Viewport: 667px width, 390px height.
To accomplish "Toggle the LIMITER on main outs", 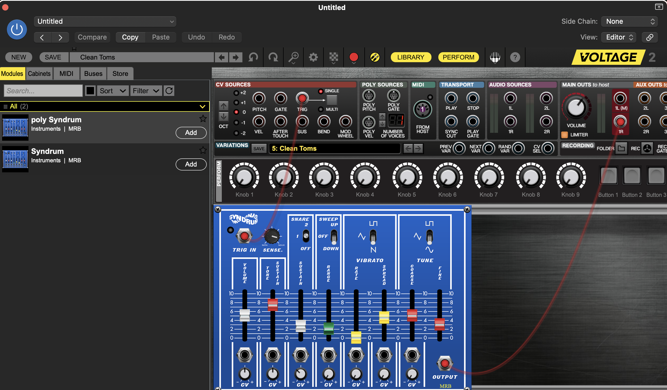I will (565, 135).
